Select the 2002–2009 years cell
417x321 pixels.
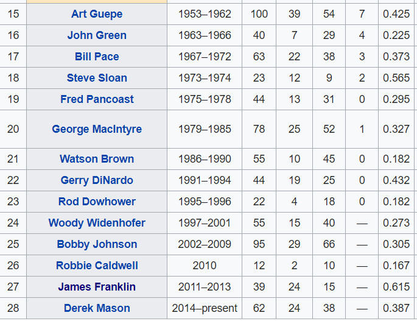[205, 244]
